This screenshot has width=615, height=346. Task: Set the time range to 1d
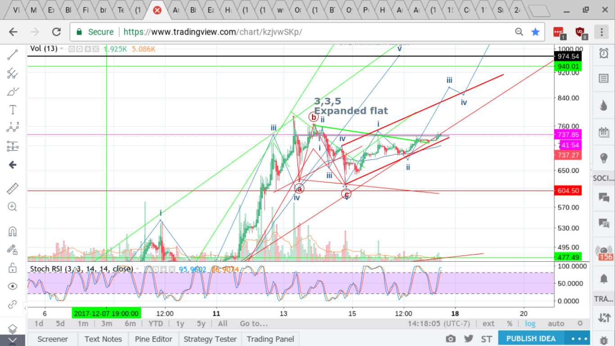tap(39, 323)
